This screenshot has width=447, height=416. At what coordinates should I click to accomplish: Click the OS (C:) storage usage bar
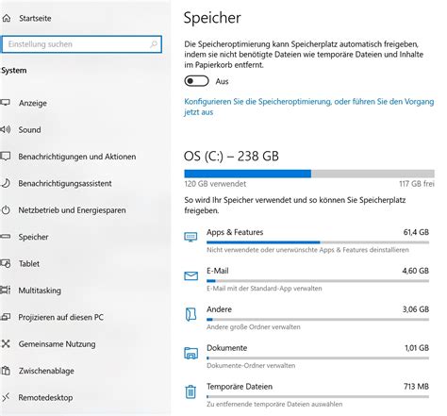309,174
